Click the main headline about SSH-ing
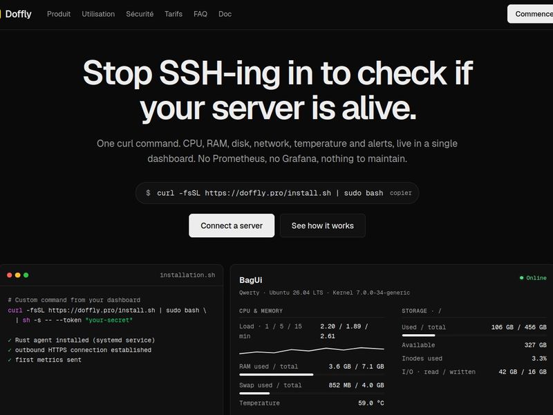 coord(278,91)
